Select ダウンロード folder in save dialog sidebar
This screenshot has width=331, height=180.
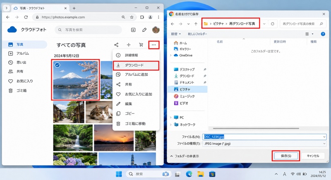click(x=187, y=76)
